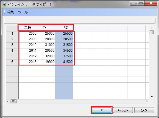
Task: Click the ヘルプ button
Action: point(144,110)
